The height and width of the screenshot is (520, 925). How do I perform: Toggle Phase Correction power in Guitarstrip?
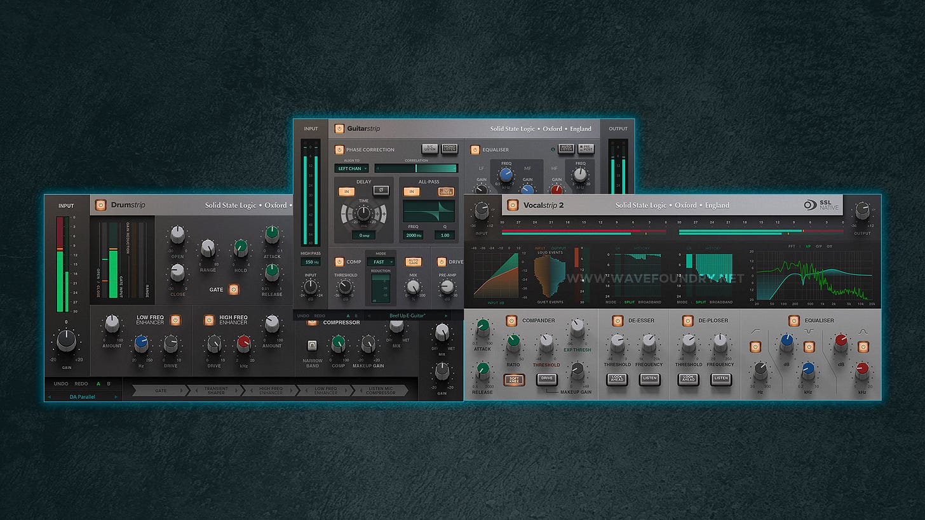[x=339, y=150]
